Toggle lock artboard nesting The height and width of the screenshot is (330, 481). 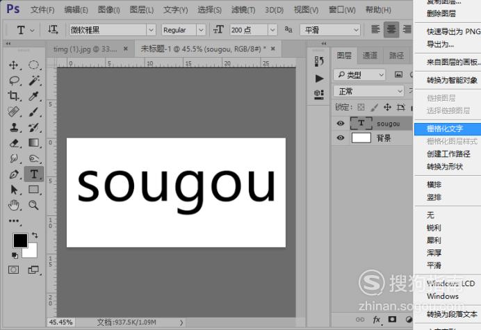(400, 107)
